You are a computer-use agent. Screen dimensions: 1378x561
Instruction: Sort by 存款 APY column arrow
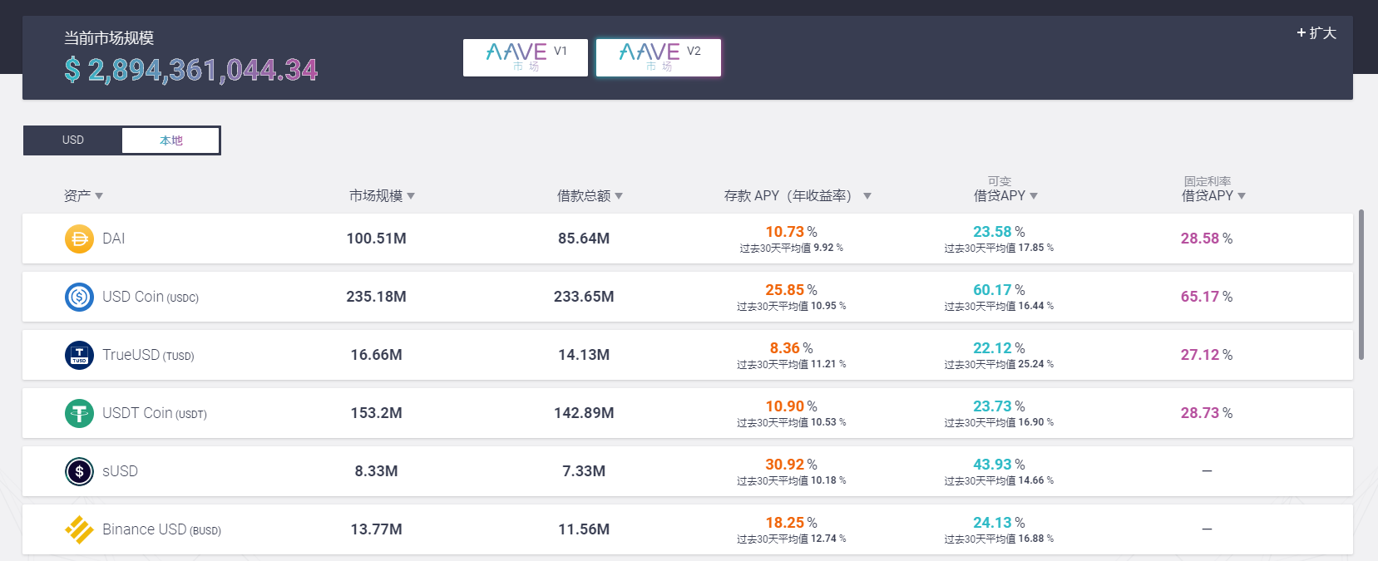(x=867, y=196)
